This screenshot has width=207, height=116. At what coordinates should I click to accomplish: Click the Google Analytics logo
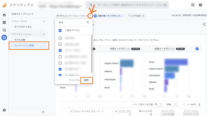(4, 5)
